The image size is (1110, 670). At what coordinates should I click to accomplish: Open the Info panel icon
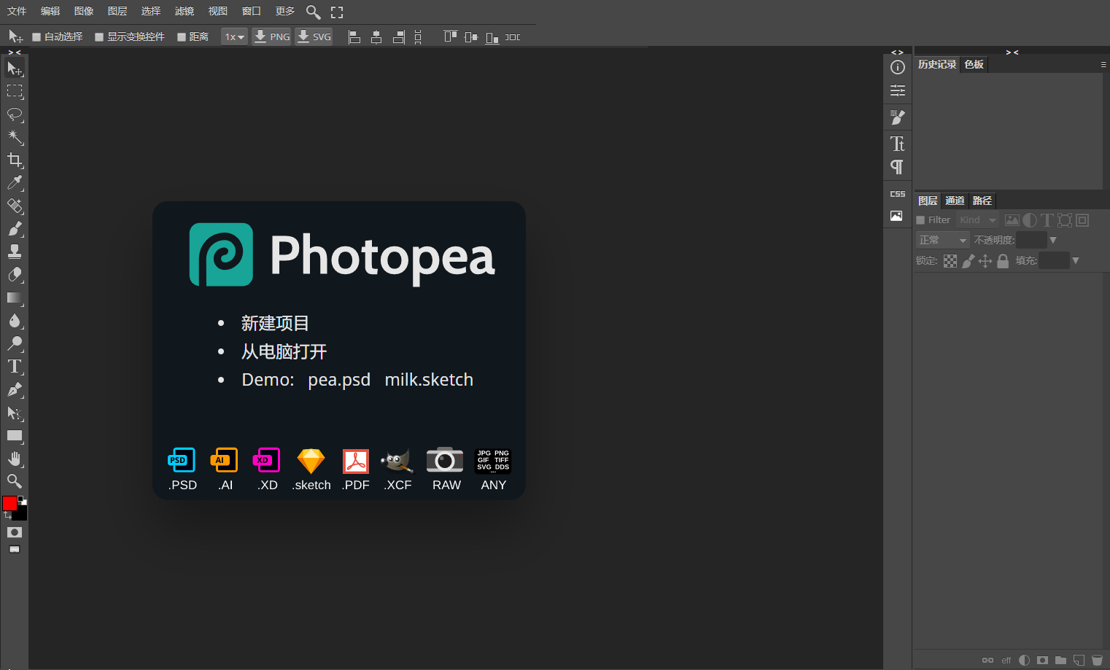tap(898, 67)
